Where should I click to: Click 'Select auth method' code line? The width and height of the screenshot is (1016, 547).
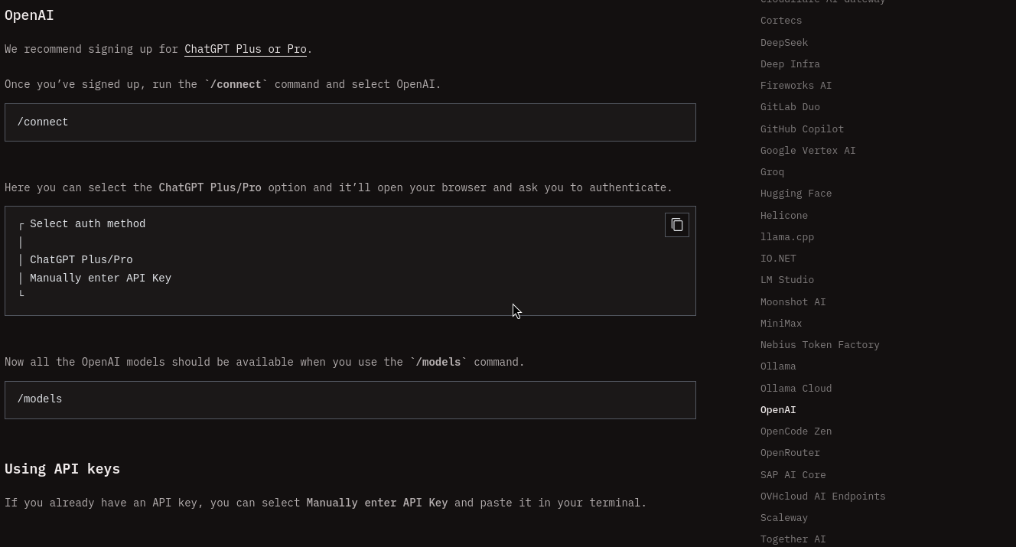(x=87, y=224)
